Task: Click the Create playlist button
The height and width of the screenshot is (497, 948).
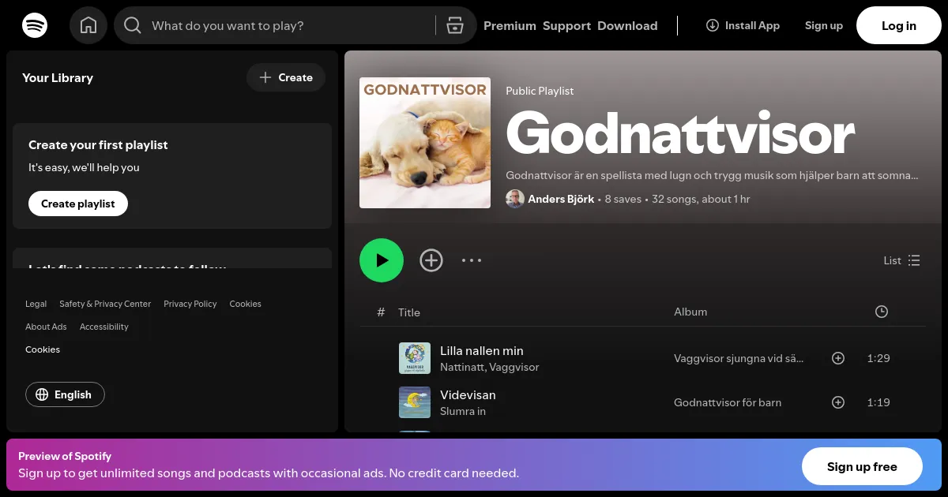Action: click(77, 204)
